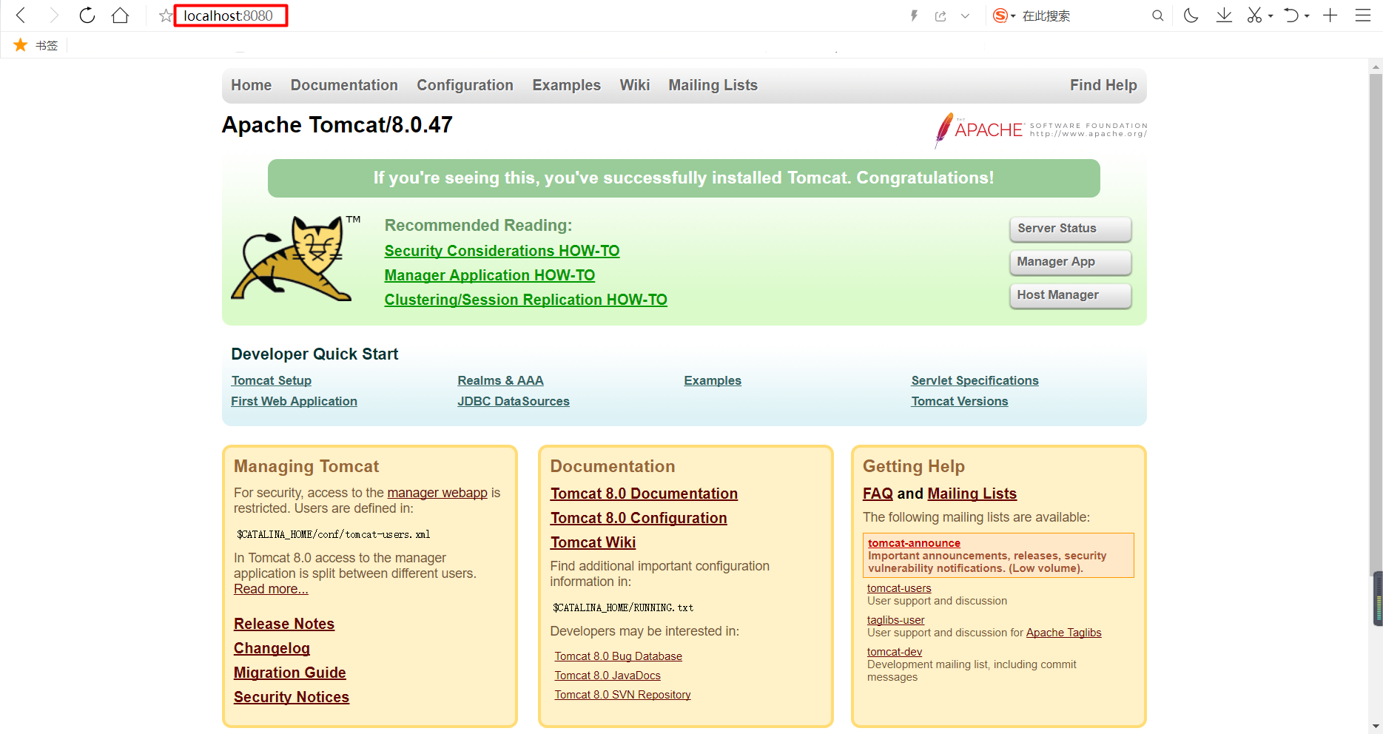Open the Mailing Lists nav item
The image size is (1383, 734).
[x=713, y=85]
